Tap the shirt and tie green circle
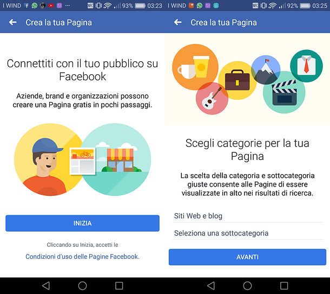 [306, 66]
